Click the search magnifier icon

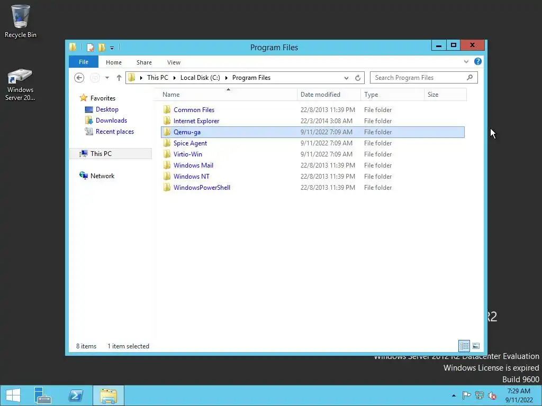click(469, 78)
